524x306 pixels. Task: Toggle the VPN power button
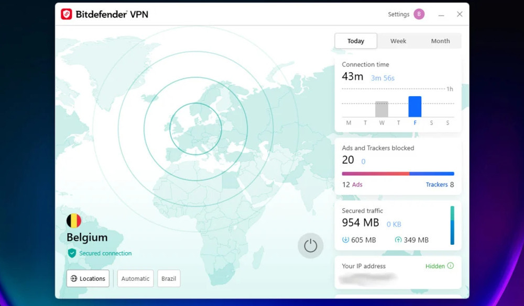coord(310,246)
